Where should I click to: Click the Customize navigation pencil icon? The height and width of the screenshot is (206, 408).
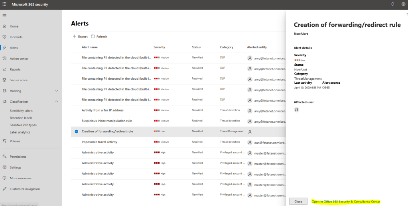click(4, 189)
